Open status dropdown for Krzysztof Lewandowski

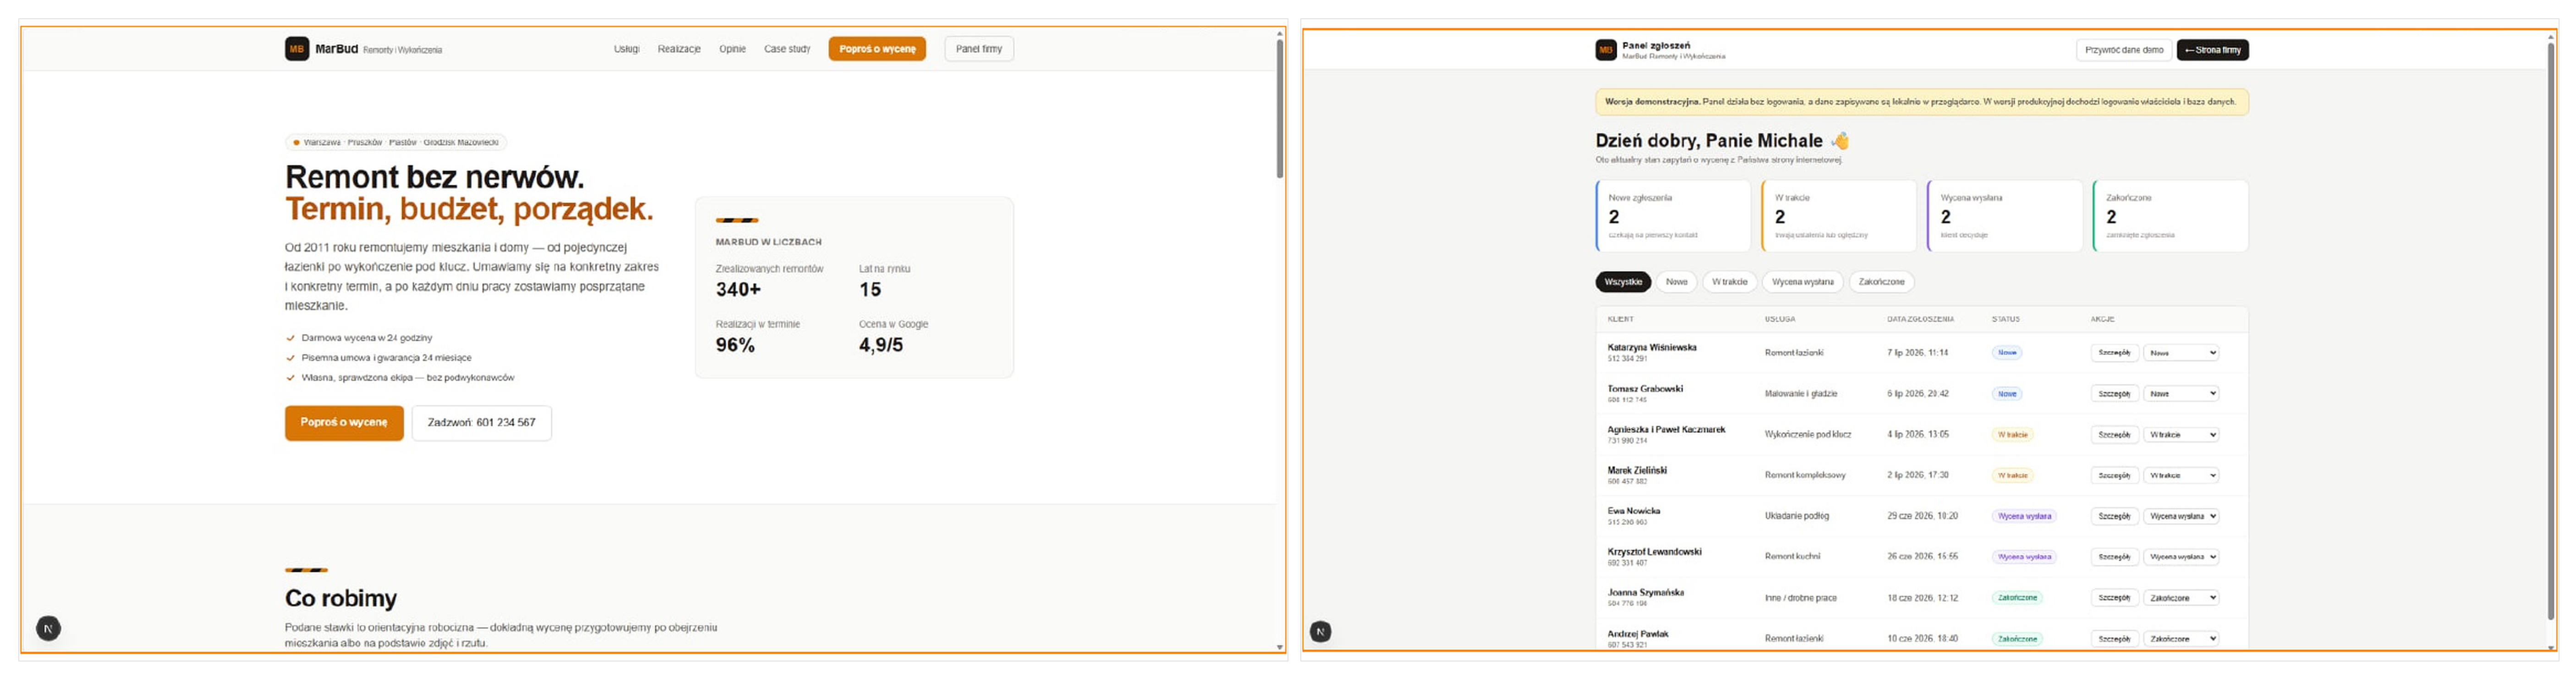tap(2182, 557)
